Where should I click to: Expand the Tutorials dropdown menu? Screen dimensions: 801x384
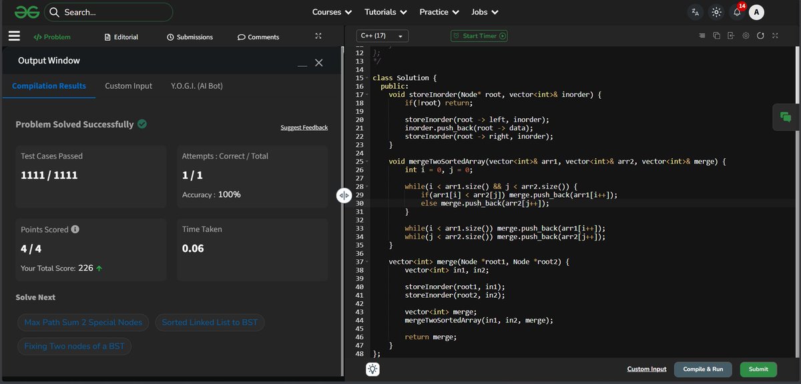tap(386, 12)
